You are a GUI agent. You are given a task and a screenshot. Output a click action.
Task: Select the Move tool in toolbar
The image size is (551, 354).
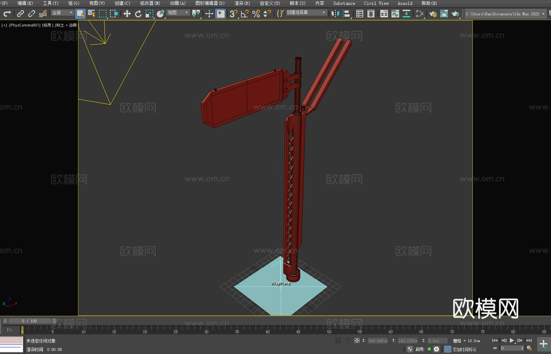point(127,14)
